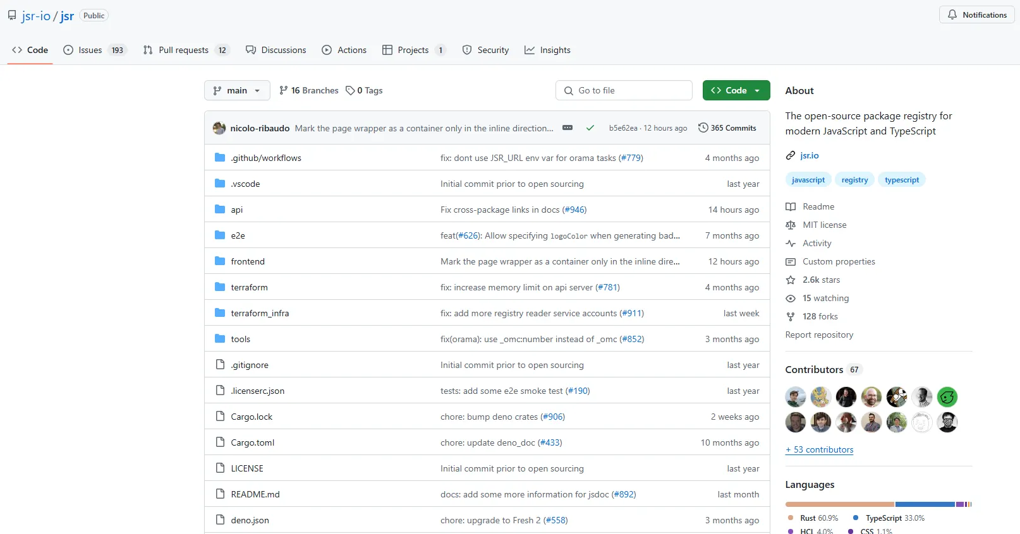This screenshot has height=534, width=1020.
Task: Focus the Go to file search field
Action: tap(624, 90)
